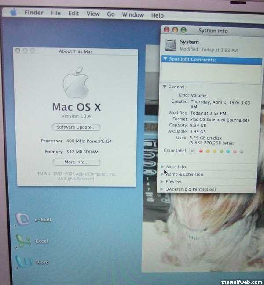Expand the Name & Extension section
The height and width of the screenshot is (285, 264).
click(163, 174)
